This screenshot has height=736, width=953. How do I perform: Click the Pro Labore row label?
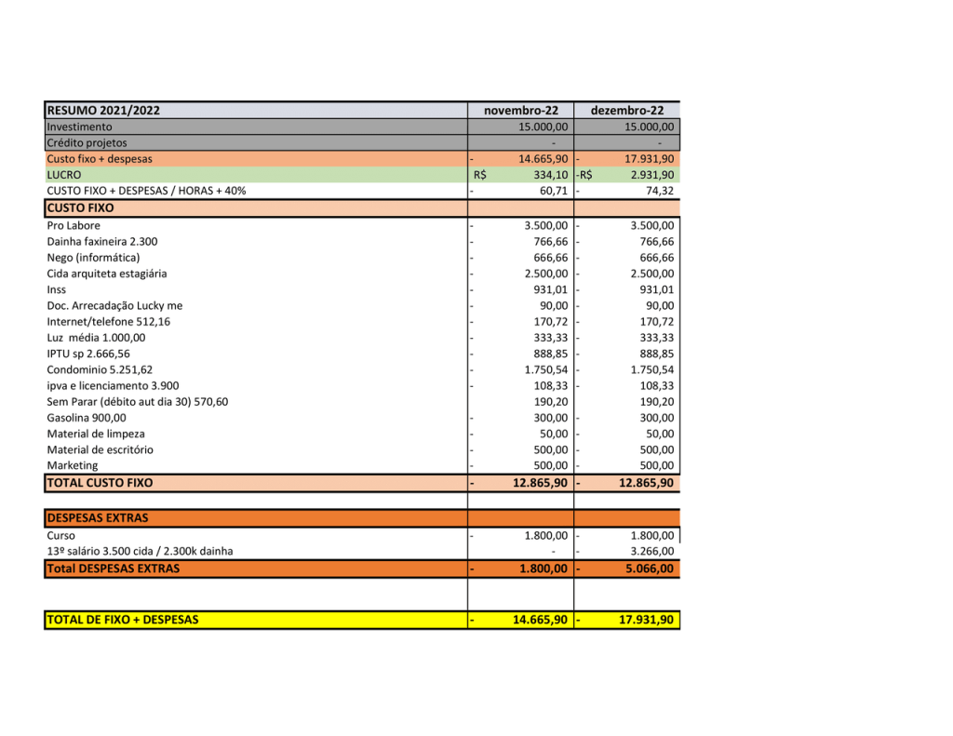[74, 225]
